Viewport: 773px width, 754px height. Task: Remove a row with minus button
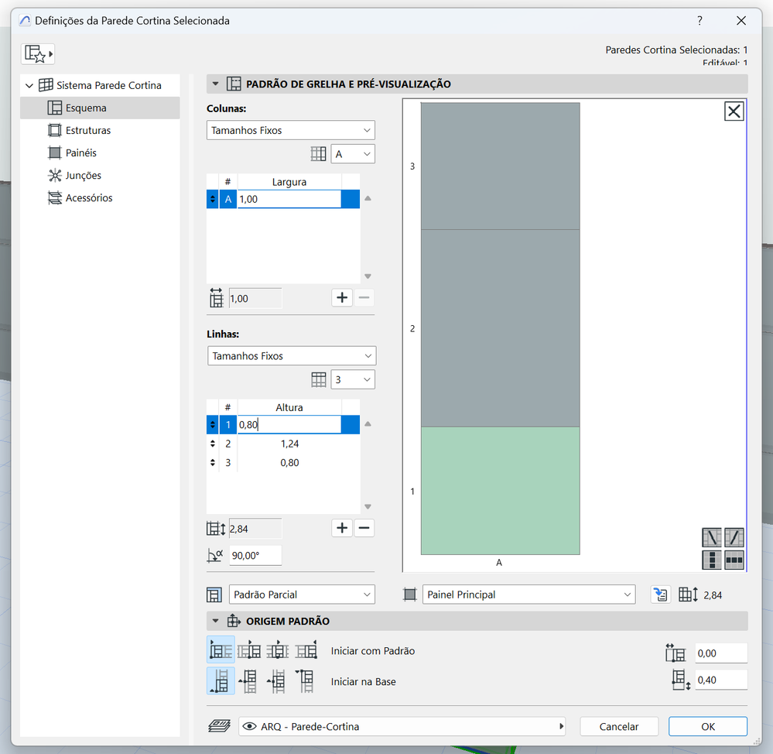pyautogui.click(x=364, y=528)
